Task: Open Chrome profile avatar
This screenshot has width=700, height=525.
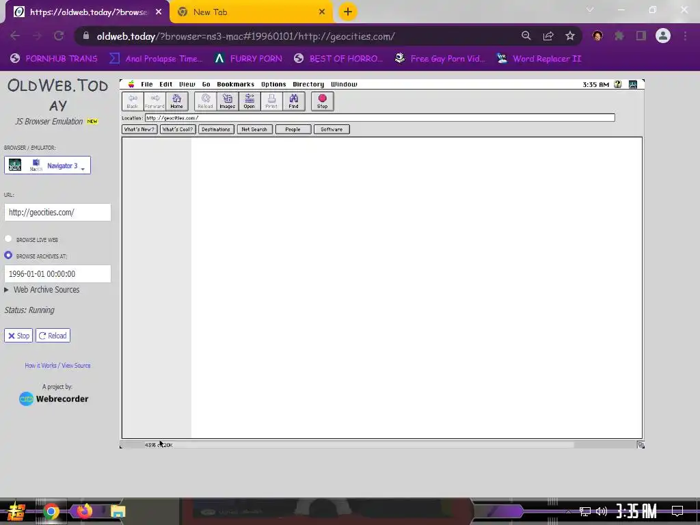Action: pyautogui.click(x=663, y=36)
